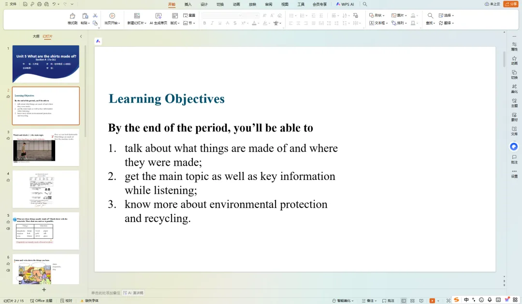Switch to the Review (审阅) tab
The height and width of the screenshot is (304, 522).
point(268,4)
